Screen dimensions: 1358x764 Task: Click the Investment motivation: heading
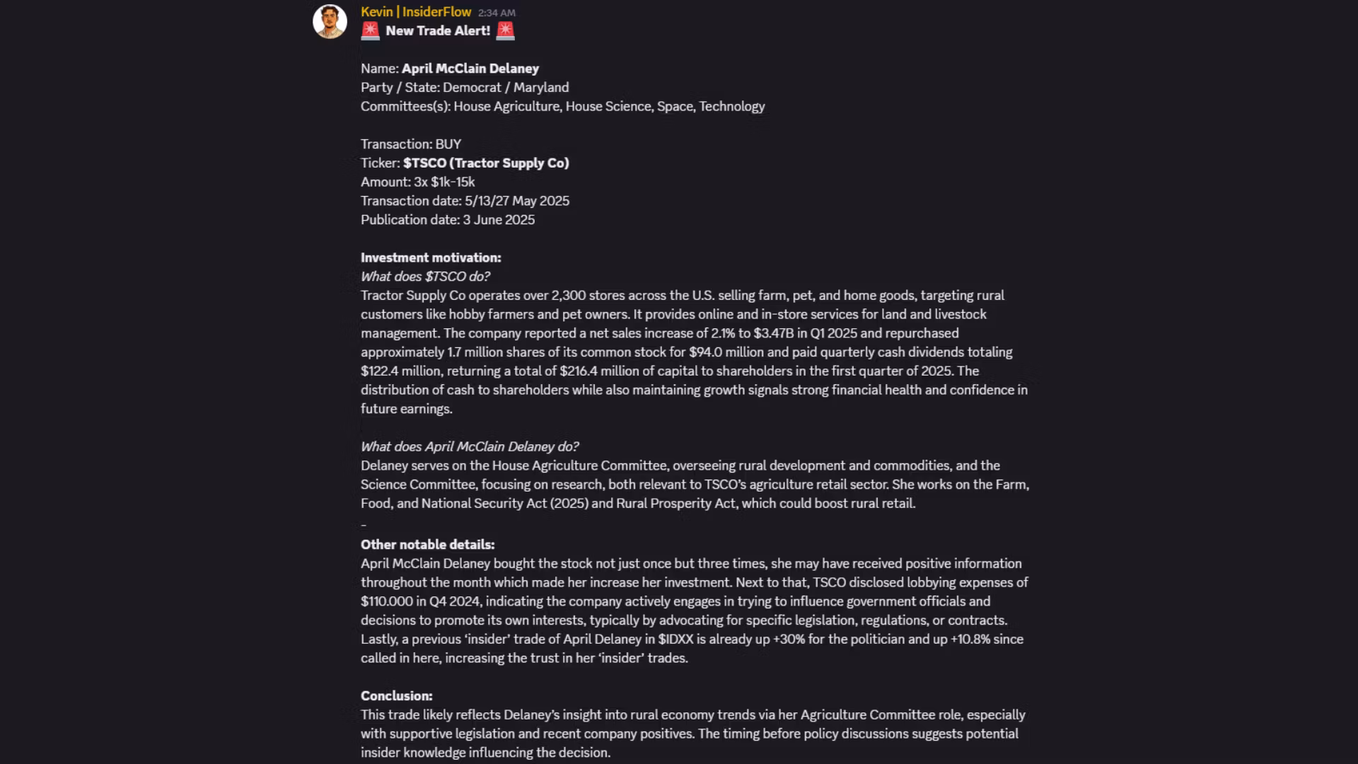(x=431, y=258)
